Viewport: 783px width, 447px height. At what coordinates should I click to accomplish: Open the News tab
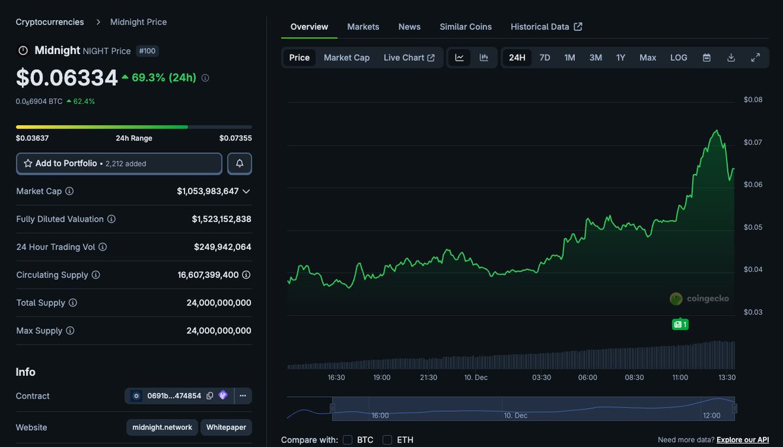(409, 27)
